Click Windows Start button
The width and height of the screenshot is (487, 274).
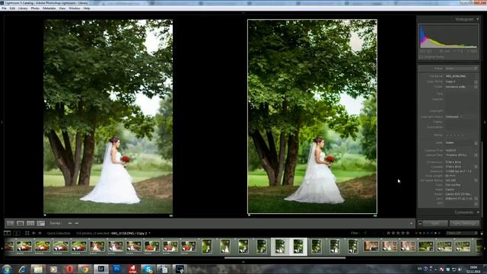click(x=7, y=269)
